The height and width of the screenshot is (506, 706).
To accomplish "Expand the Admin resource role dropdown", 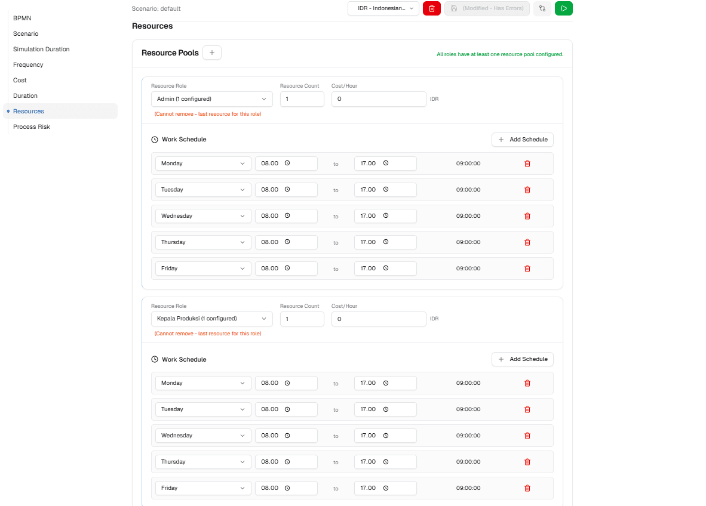I will coord(211,99).
